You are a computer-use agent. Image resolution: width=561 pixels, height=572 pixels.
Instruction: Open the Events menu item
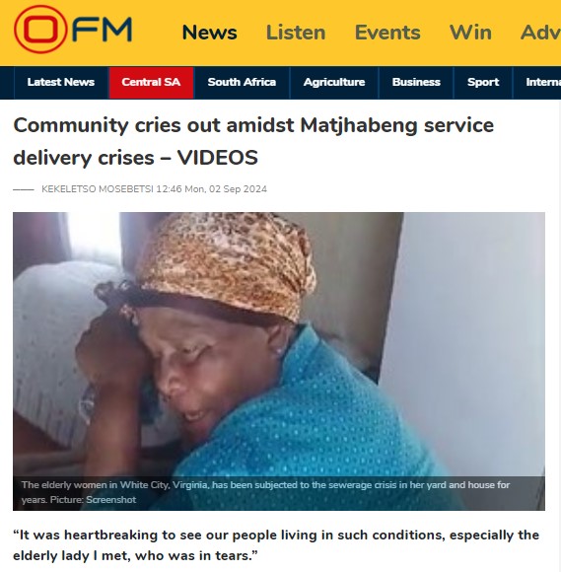click(x=387, y=33)
